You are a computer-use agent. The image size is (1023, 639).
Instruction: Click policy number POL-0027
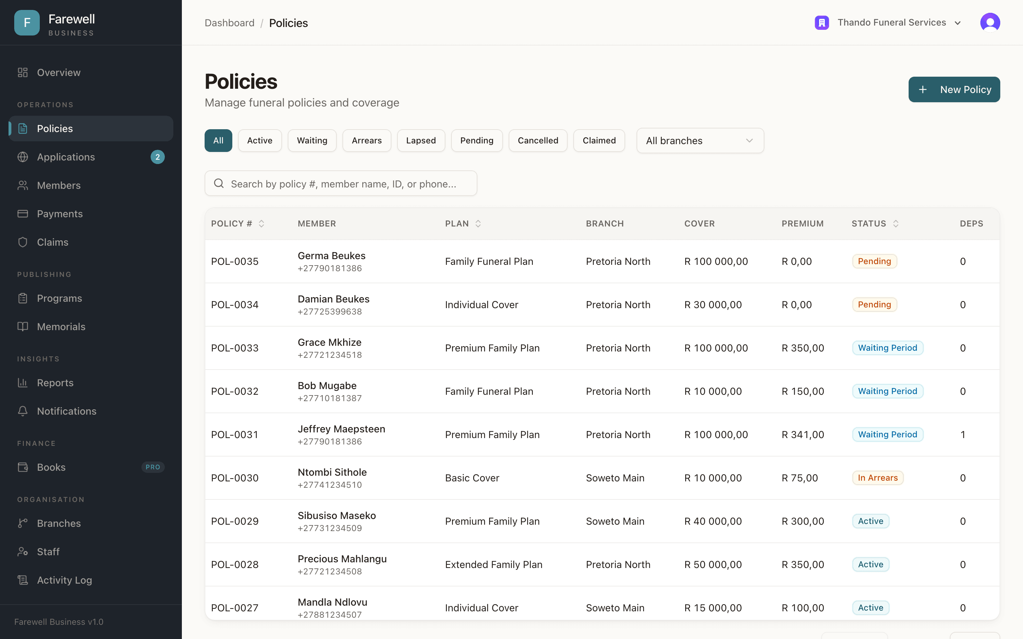coord(234,608)
